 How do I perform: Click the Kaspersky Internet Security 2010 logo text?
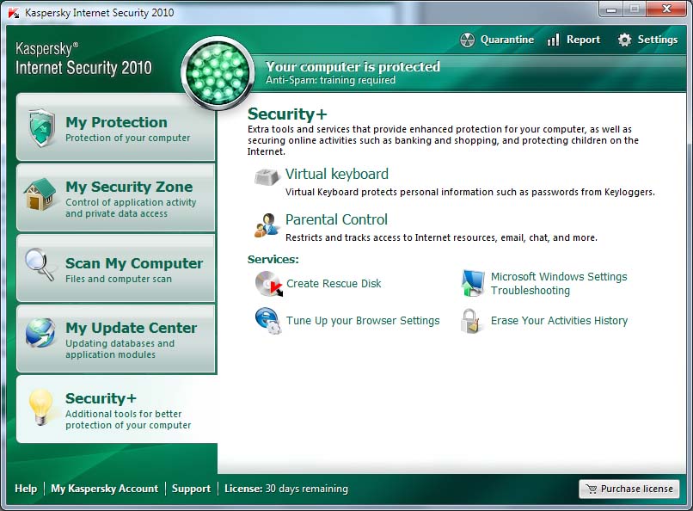click(83, 58)
